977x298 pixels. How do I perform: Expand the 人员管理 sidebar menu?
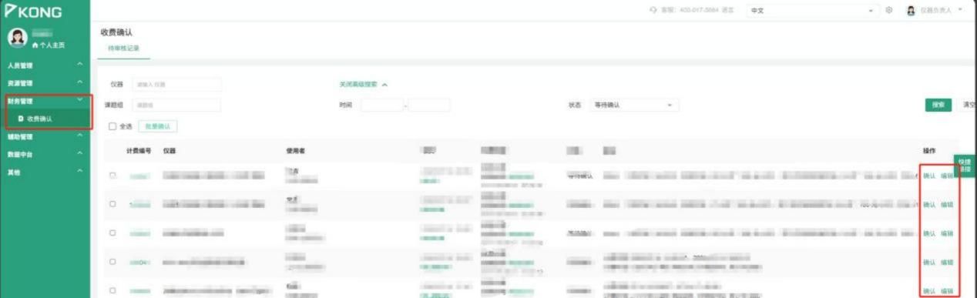(x=45, y=65)
